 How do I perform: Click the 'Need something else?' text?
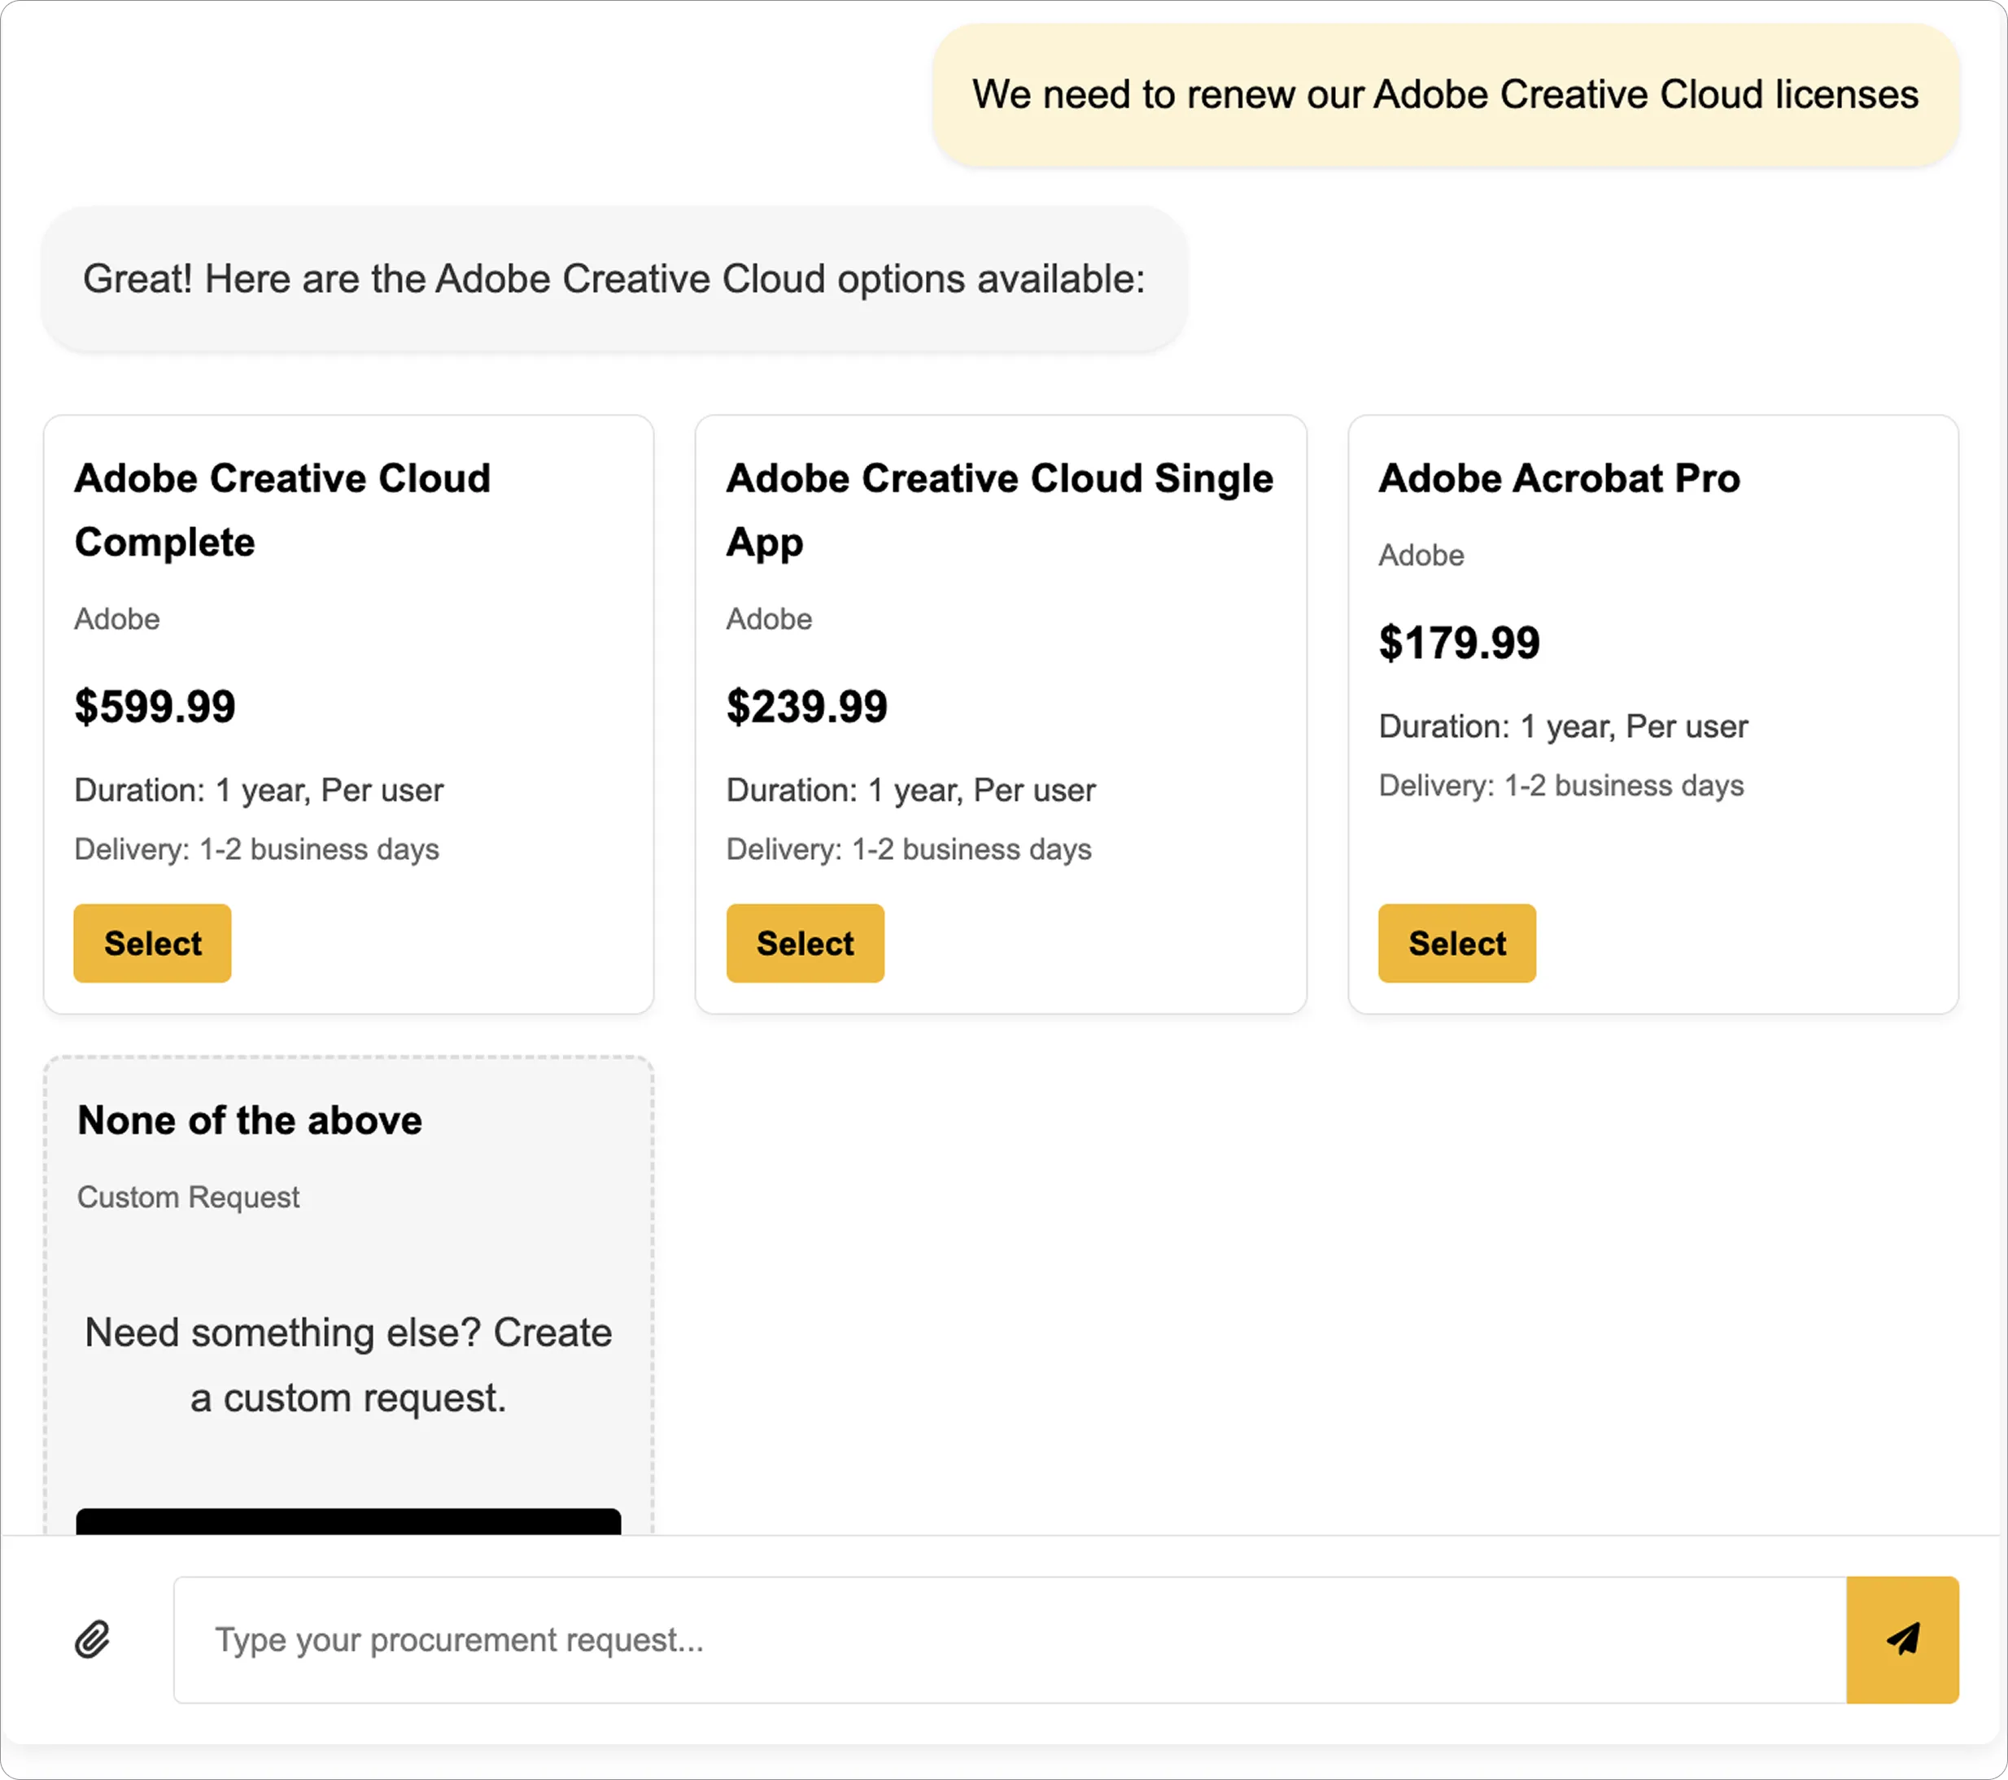[x=349, y=1364]
